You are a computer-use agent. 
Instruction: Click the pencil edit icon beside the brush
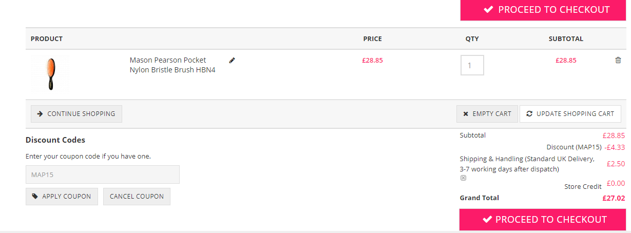pyautogui.click(x=232, y=60)
